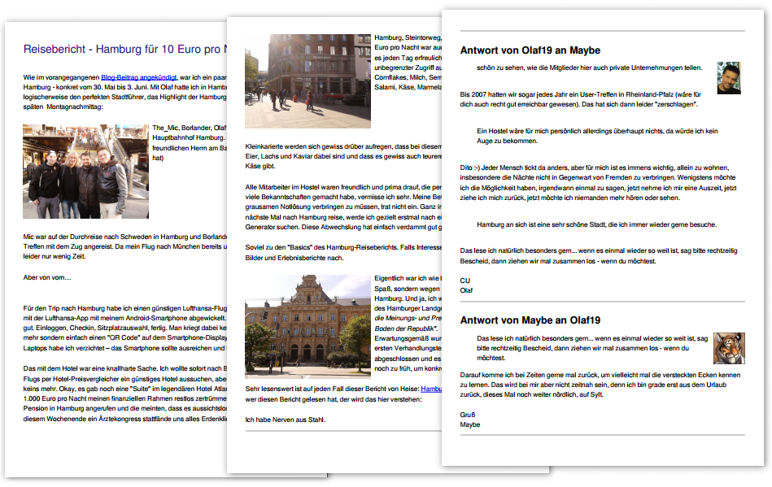
Task: Click the photo caption 'The_Mic, Borlander, Olaf'
Action: point(189,128)
